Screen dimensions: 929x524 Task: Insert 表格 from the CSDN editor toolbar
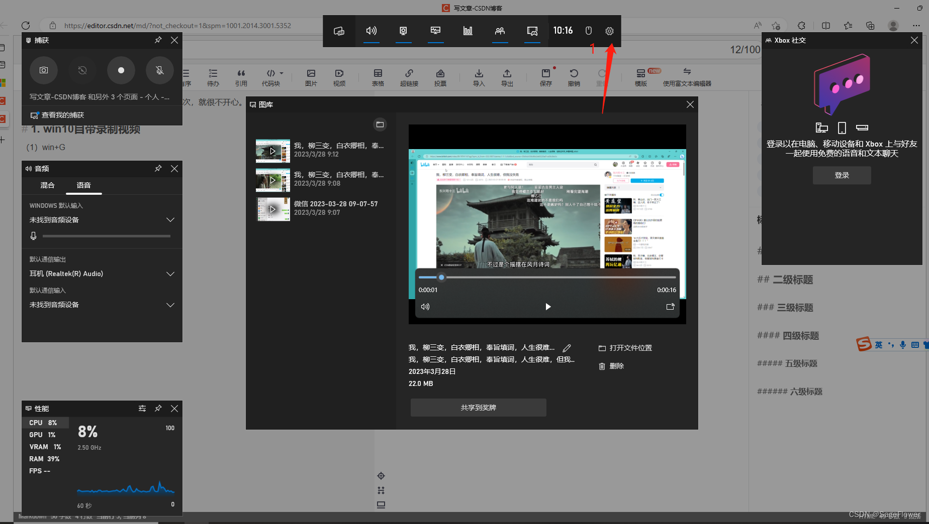pyautogui.click(x=378, y=78)
